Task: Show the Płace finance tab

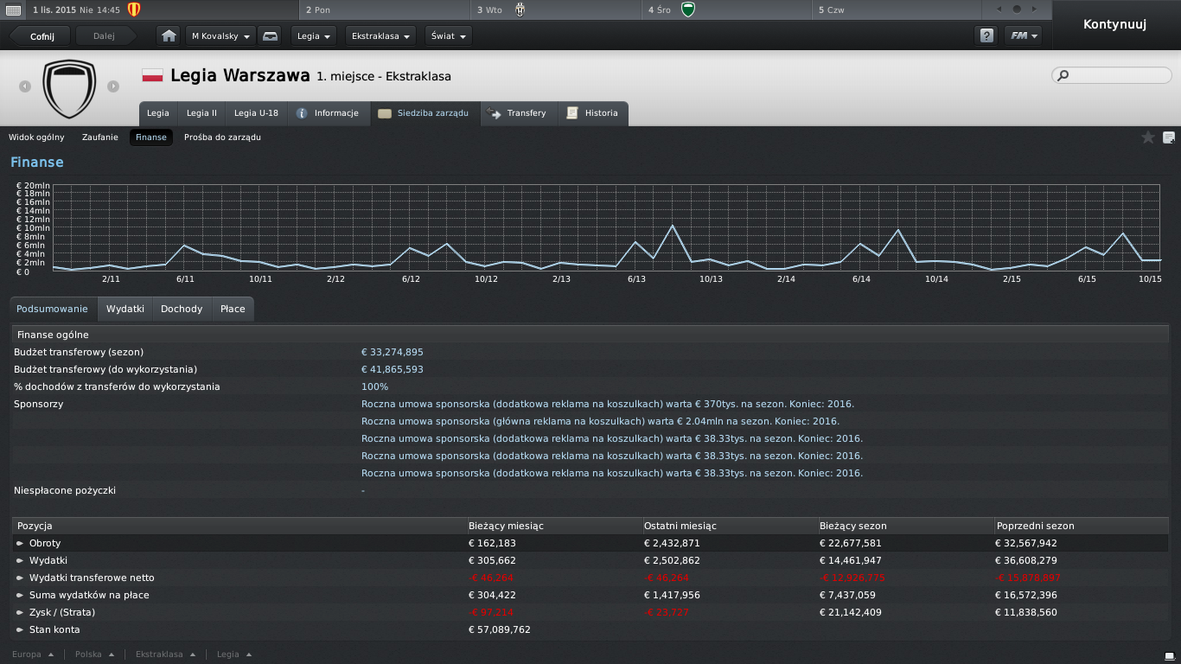Action: (233, 309)
